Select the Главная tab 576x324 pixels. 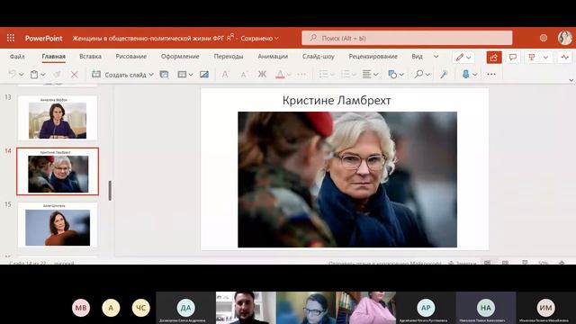[x=54, y=57]
